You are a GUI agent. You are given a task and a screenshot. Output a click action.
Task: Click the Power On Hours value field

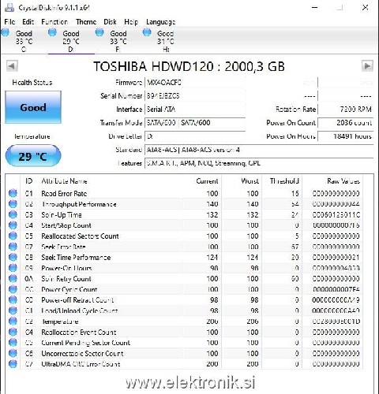click(345, 136)
